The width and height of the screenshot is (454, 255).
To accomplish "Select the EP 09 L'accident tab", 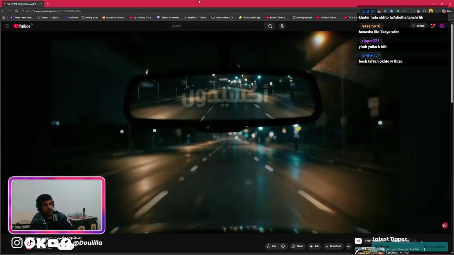I will click(23, 4).
